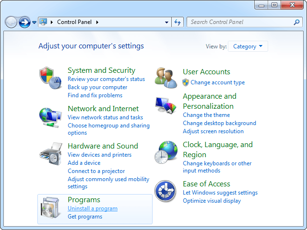Open the address bar history dropdown arrow
Screen dimensions: 307x230
[166, 23]
